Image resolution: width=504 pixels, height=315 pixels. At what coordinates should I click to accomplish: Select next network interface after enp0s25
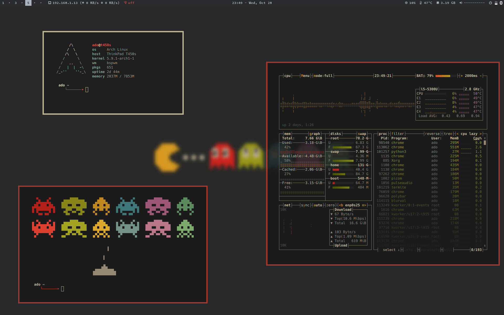pos(364,205)
